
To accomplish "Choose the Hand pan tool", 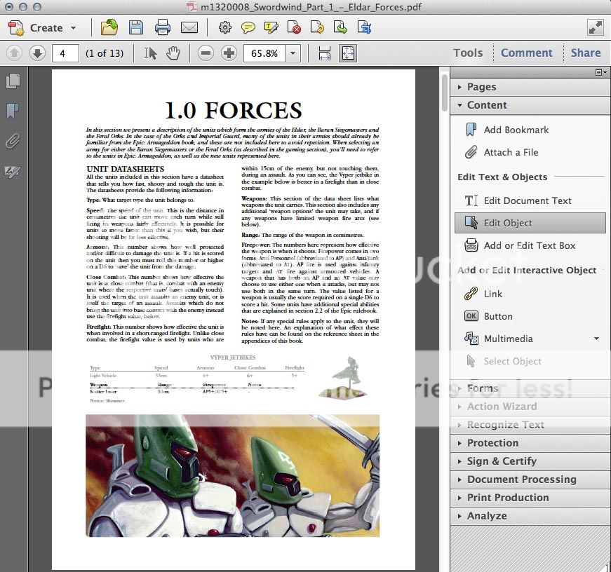I will [173, 53].
